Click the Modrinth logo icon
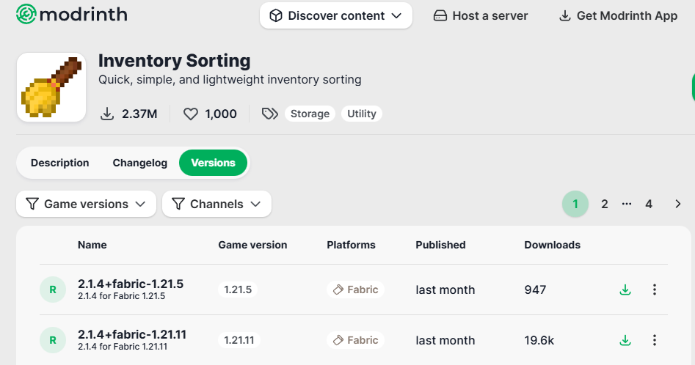This screenshot has width=695, height=365. 26,15
